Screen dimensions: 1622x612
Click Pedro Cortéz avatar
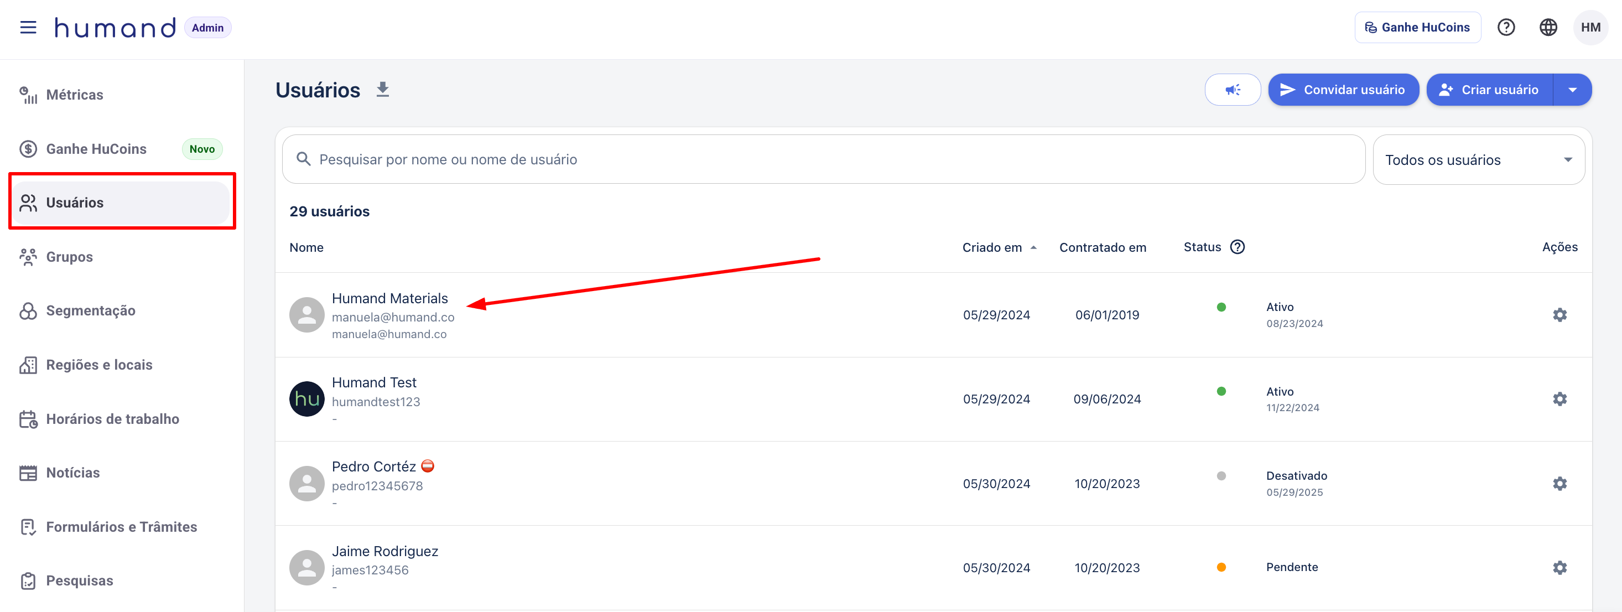[x=306, y=484]
